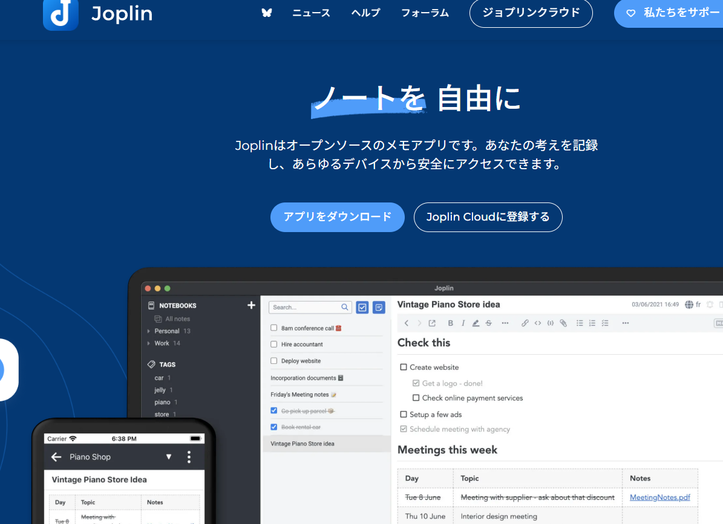
Task: Open the Piano Shop dropdown arrow on phone
Action: pyautogui.click(x=169, y=457)
